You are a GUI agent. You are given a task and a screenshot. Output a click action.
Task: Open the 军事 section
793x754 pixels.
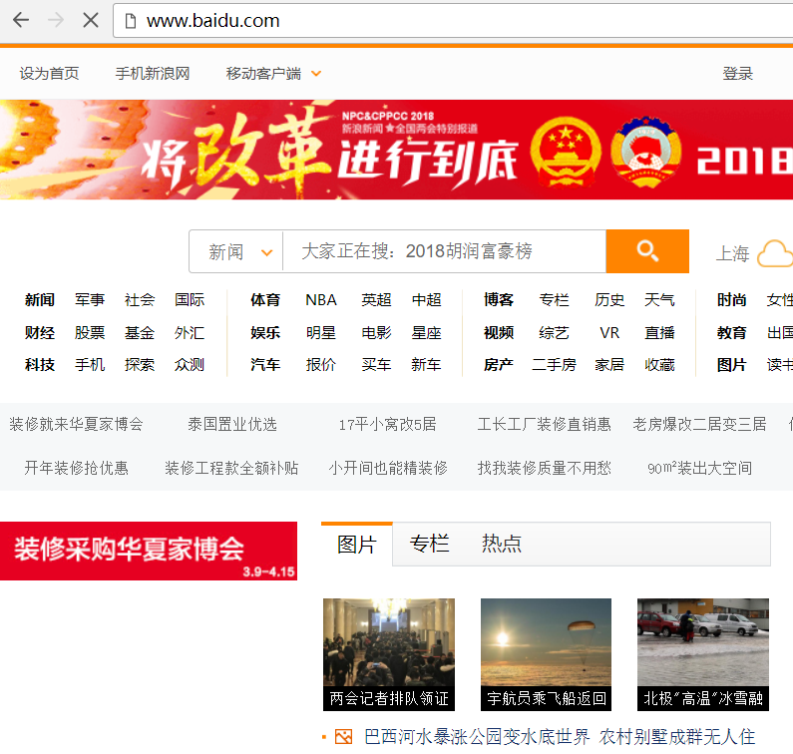[90, 300]
